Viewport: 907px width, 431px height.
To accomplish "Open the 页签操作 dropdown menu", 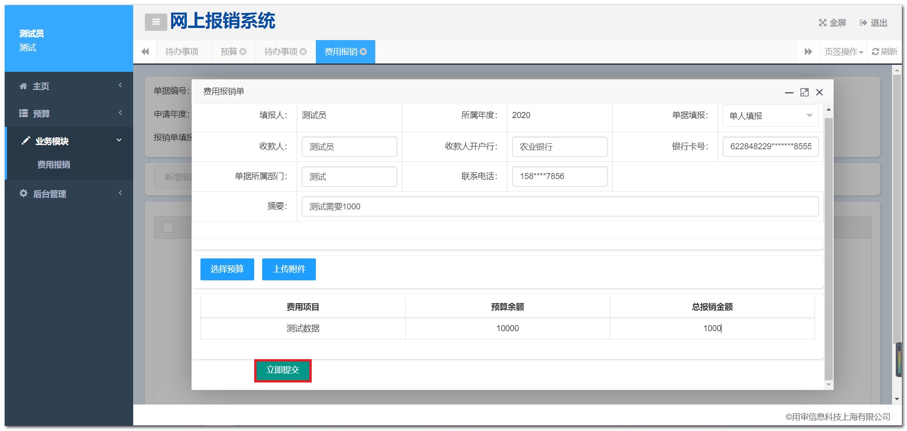I will tap(843, 52).
